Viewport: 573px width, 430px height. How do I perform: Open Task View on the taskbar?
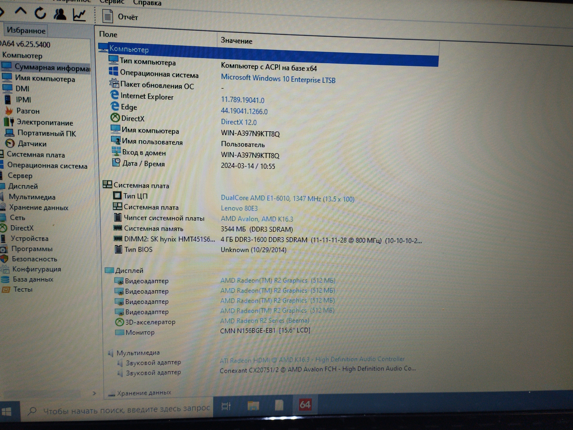(x=226, y=406)
